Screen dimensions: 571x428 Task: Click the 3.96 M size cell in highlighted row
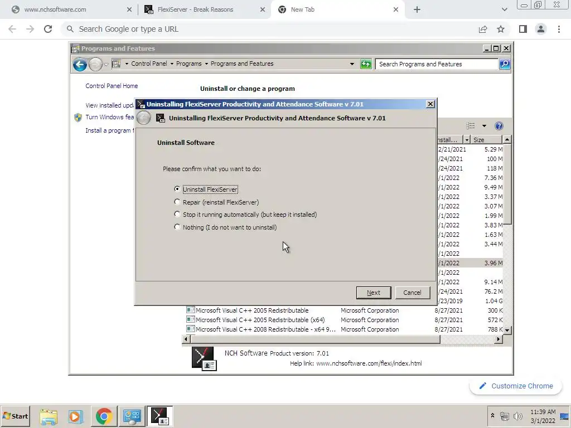493,263
